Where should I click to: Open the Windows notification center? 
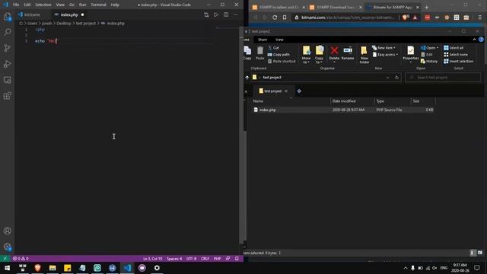tap(477, 268)
